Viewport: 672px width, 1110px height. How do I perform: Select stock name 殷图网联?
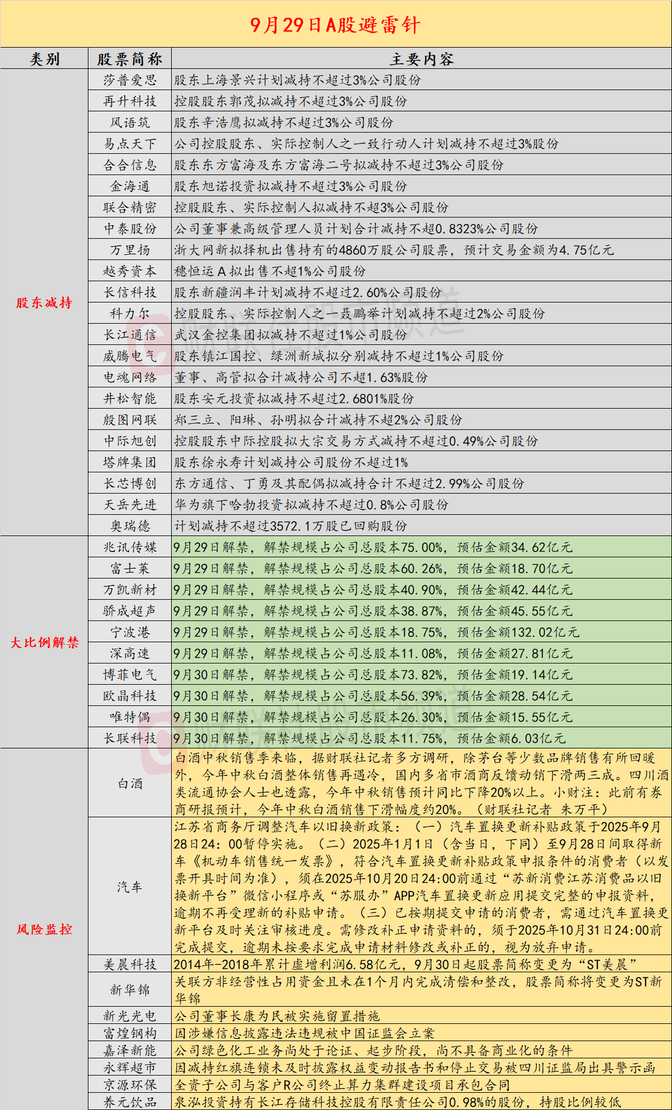click(130, 420)
